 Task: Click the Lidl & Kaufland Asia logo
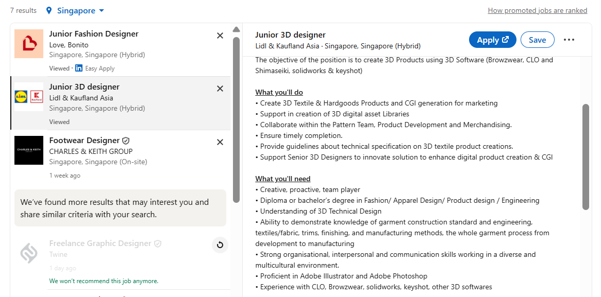tap(28, 97)
